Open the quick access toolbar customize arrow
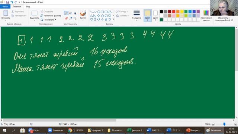This screenshot has width=238, height=134. pos(19,2)
